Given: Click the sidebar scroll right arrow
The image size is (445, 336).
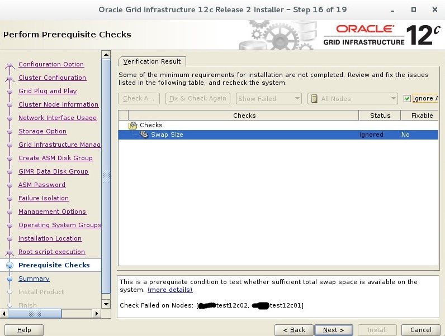Looking at the screenshot, I should (97, 314).
